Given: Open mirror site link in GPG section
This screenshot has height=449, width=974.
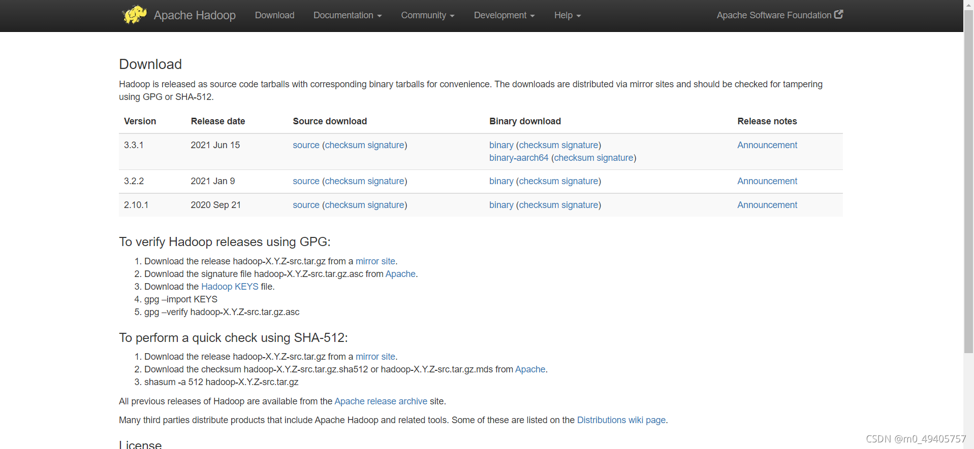Looking at the screenshot, I should (375, 261).
